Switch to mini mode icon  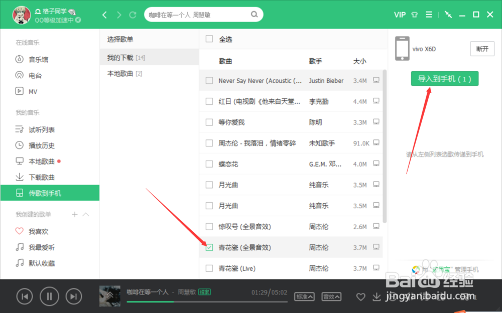448,15
